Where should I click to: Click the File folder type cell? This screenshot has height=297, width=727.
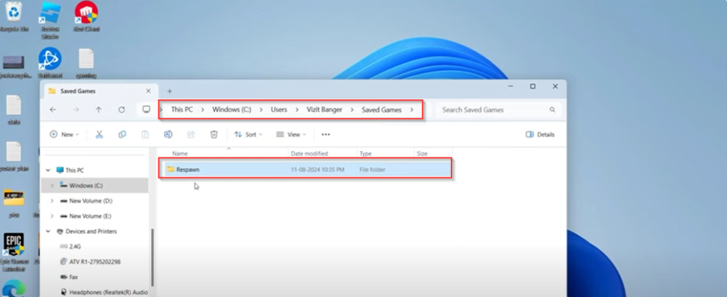click(372, 170)
